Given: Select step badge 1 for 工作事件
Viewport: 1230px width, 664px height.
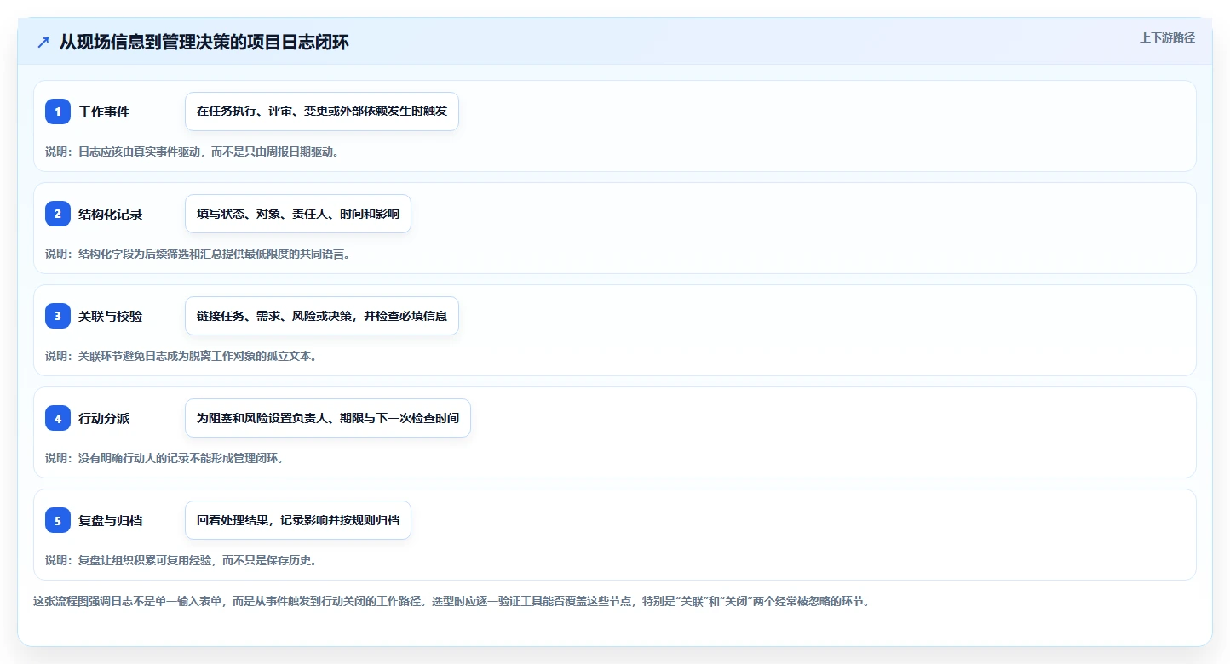Looking at the screenshot, I should pos(58,112).
